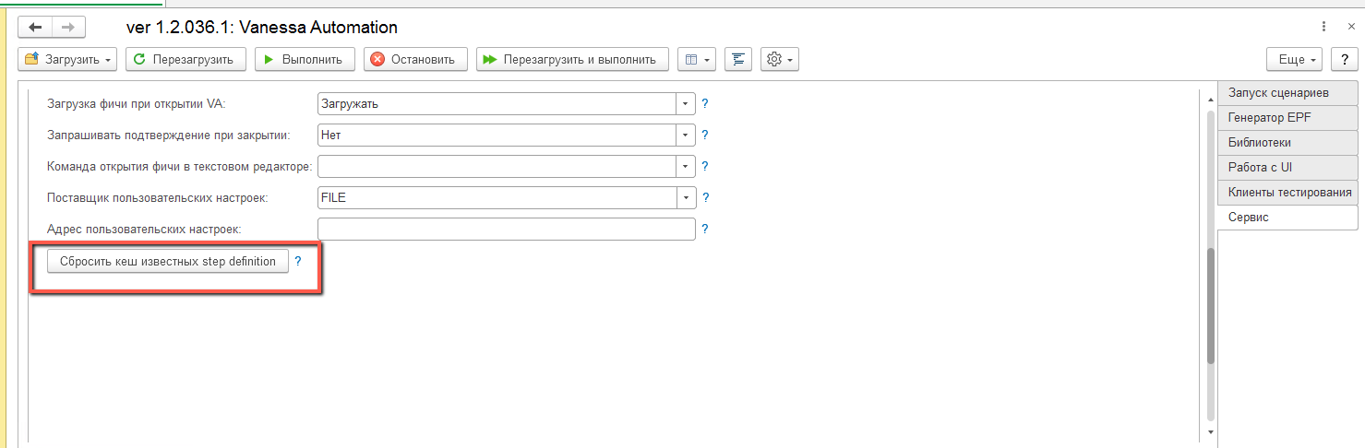Screen dimensions: 1365x448
Task: Show help next to the Сбросить кеш button
Action: pyautogui.click(x=298, y=261)
